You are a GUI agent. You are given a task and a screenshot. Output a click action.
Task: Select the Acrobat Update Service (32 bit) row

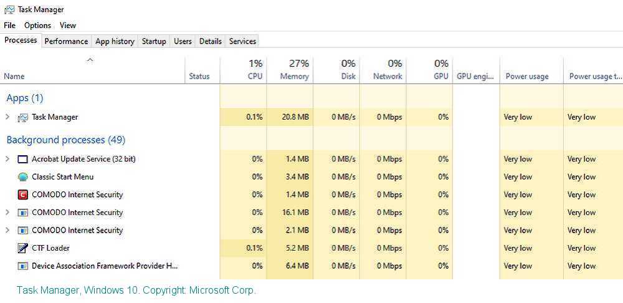(311, 159)
